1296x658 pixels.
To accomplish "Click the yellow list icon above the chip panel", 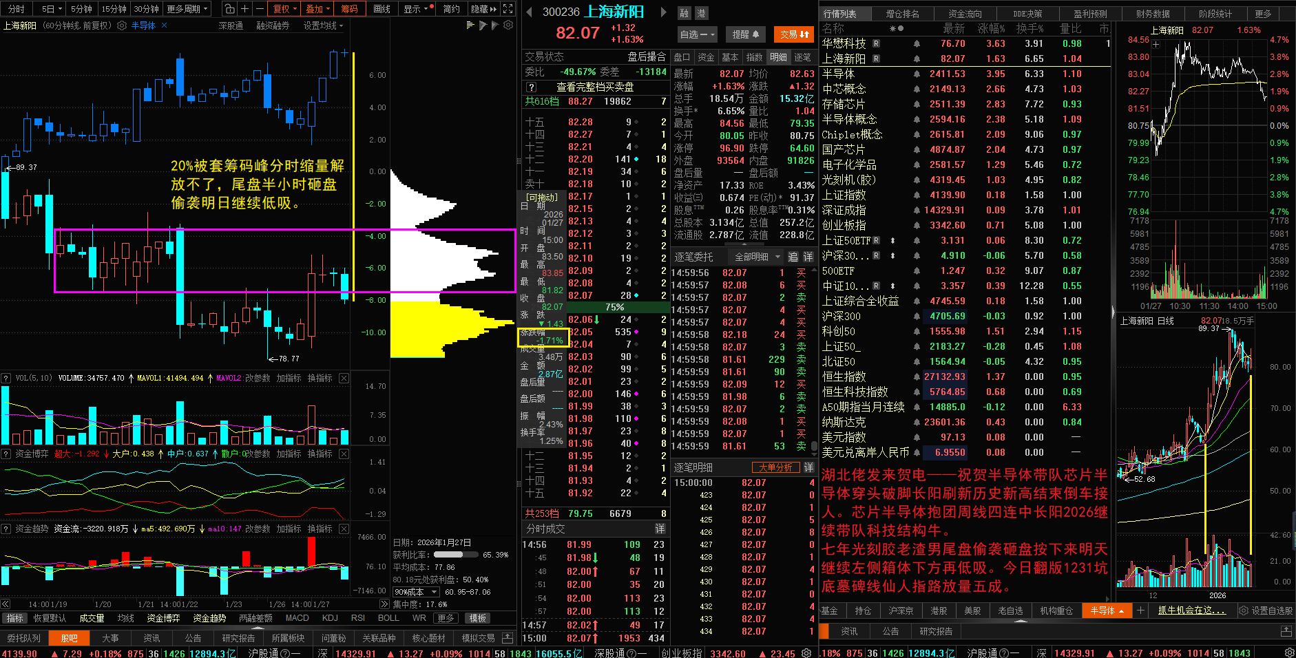I will (470, 25).
